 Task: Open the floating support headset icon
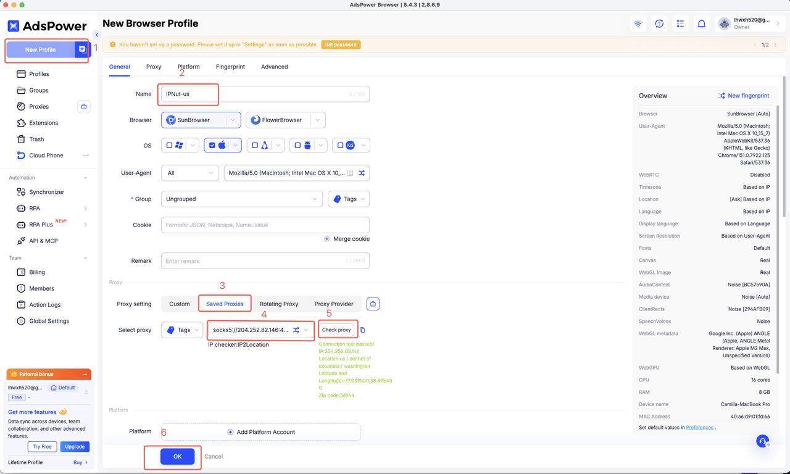(763, 441)
